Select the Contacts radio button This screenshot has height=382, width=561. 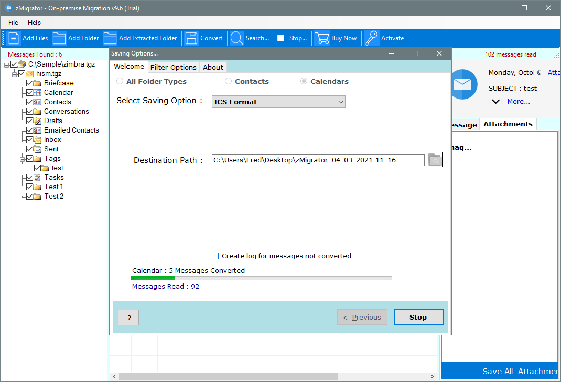click(x=228, y=81)
